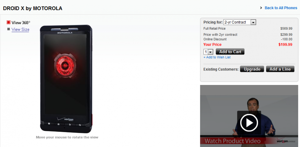Click the red Droid eye on phone screen

[65, 66]
